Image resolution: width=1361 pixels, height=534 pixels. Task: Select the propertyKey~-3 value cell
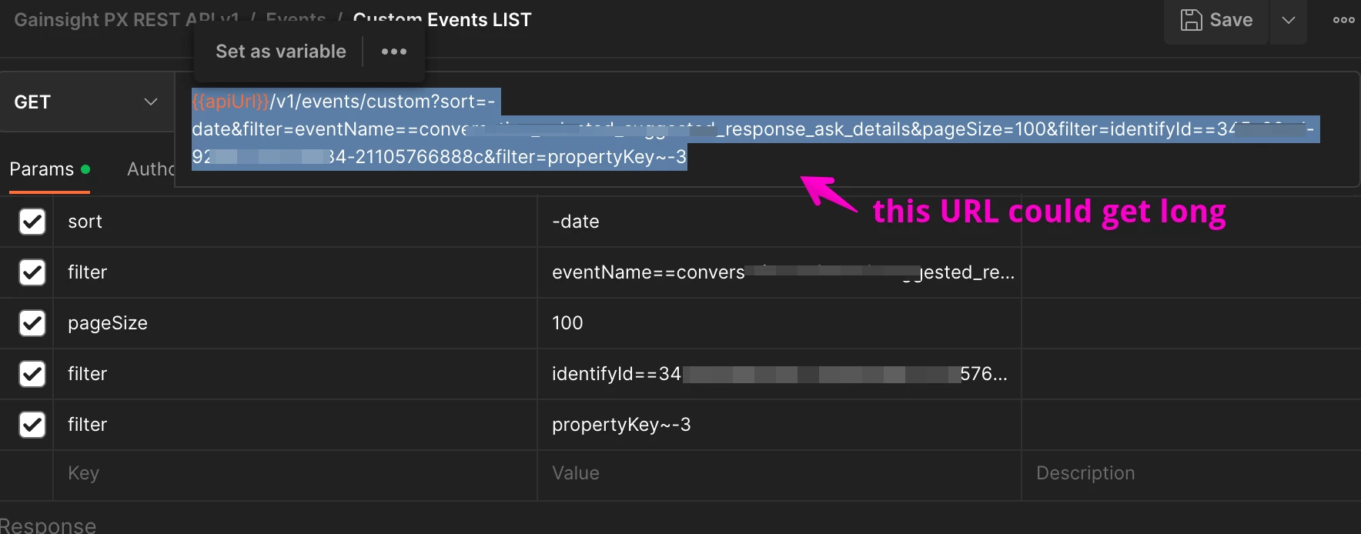tap(779, 425)
